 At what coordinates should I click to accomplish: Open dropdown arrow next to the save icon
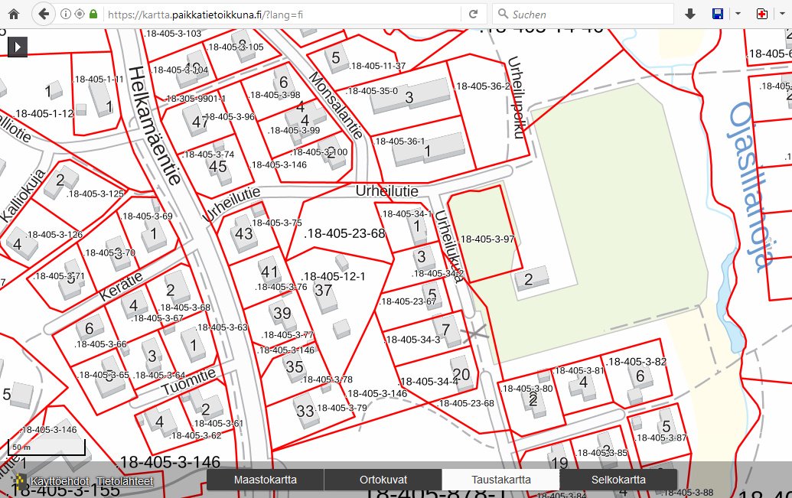pyautogui.click(x=738, y=14)
